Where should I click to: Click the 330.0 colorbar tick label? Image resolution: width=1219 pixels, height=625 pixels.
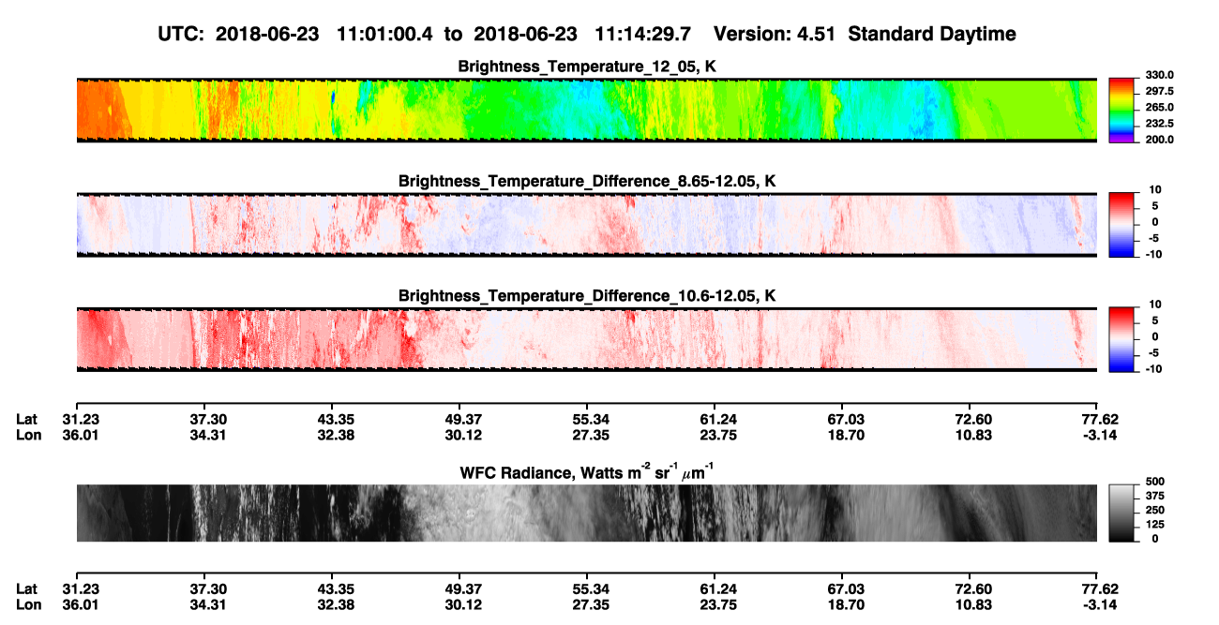pyautogui.click(x=1159, y=75)
